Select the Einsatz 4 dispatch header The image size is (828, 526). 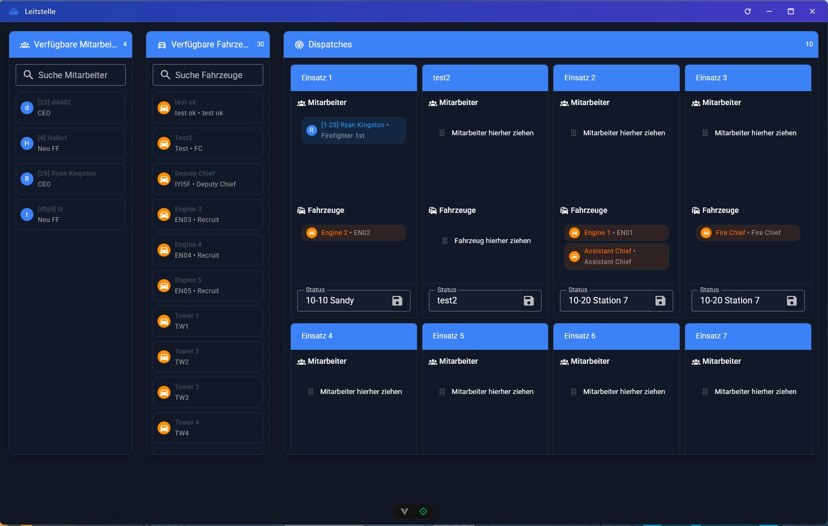pos(354,336)
